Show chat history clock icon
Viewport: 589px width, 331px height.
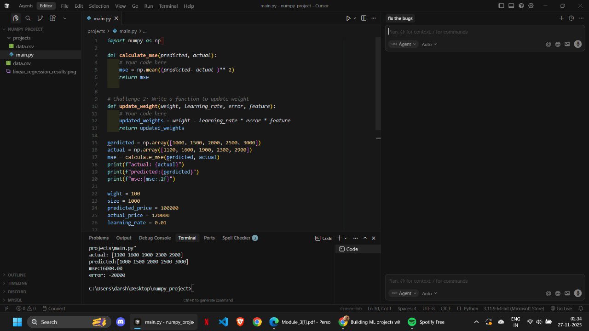571,18
